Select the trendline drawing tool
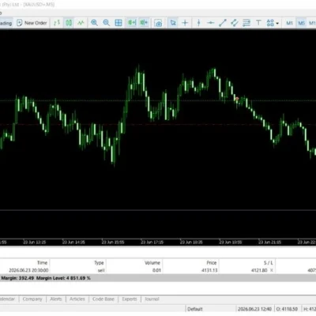Viewport: 316px width, 316px height. (223, 23)
